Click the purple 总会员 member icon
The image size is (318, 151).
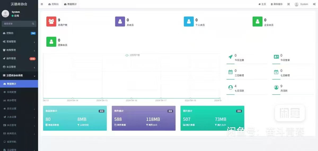[x=120, y=21]
